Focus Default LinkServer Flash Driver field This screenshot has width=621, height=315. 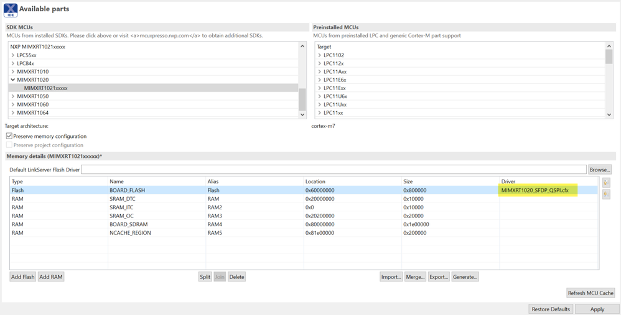334,170
